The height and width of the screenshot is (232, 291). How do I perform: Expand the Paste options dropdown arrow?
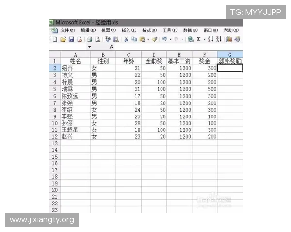[x=148, y=39]
